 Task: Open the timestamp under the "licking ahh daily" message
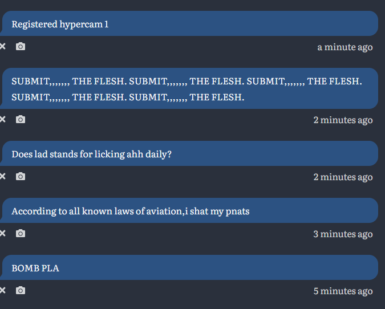[343, 177]
